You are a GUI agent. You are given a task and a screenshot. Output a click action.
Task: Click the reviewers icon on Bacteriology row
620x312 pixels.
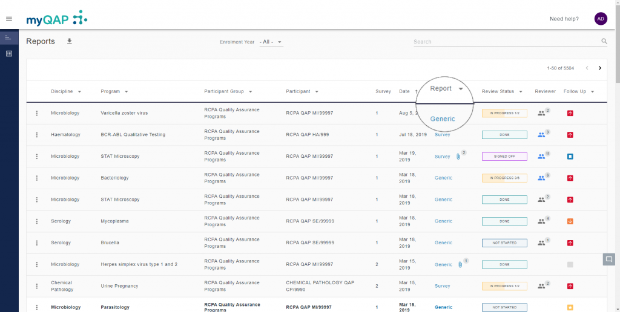pyautogui.click(x=541, y=178)
